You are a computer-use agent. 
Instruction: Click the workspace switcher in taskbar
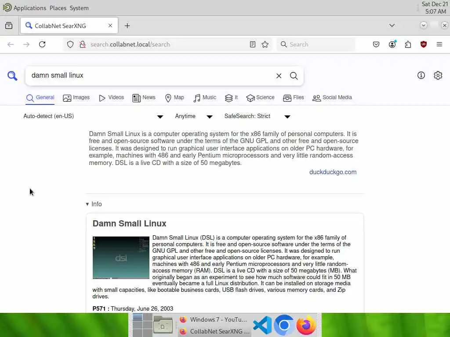(x=142, y=325)
